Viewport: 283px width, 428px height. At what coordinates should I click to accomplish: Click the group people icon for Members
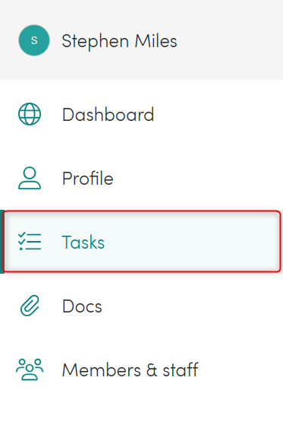[30, 369]
